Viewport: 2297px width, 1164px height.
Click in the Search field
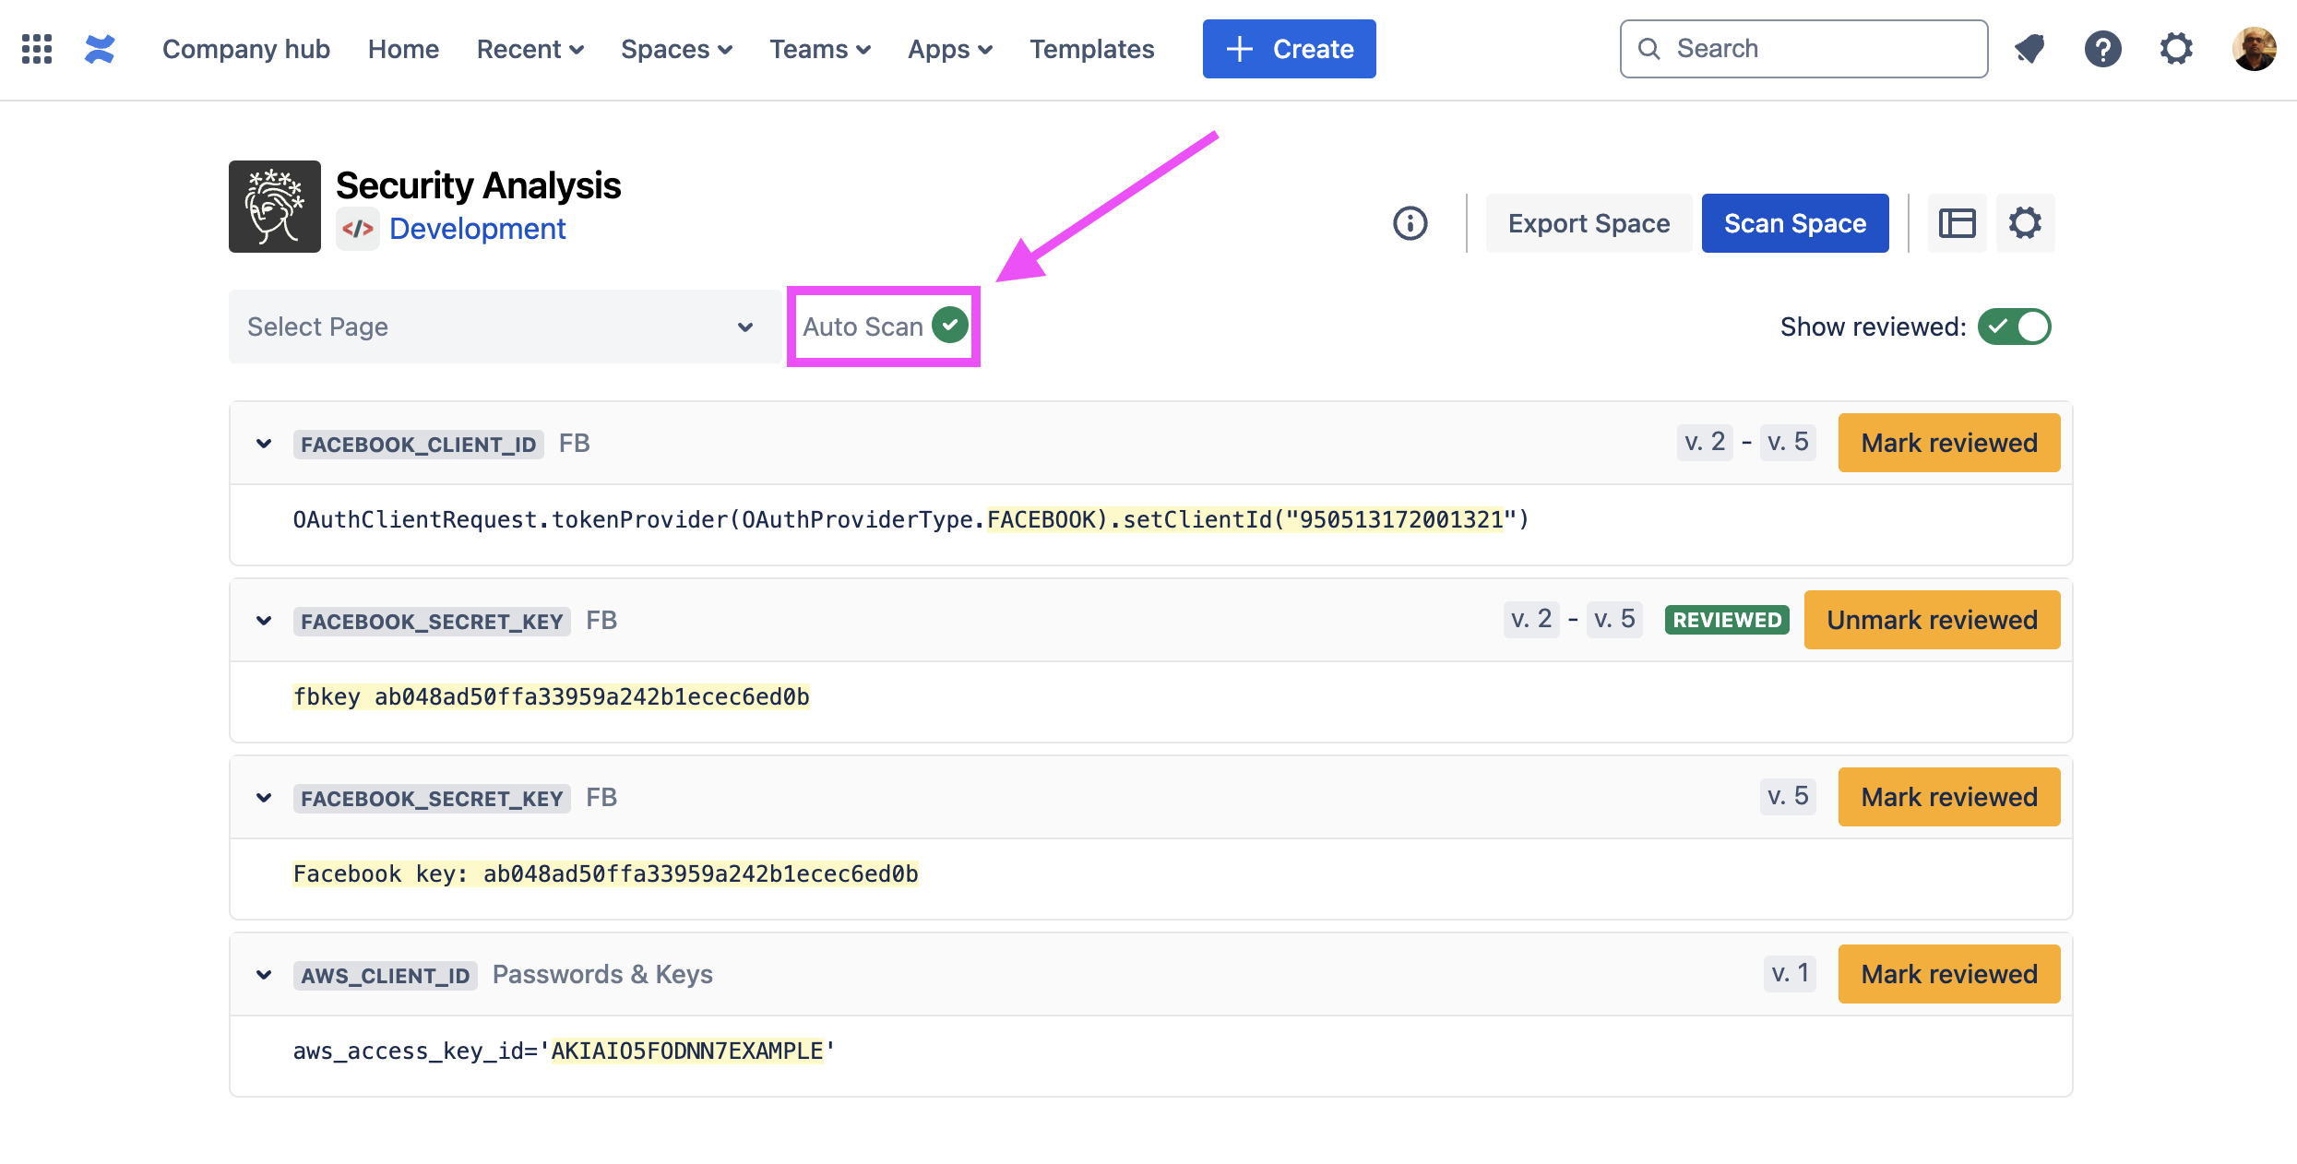1803,49
